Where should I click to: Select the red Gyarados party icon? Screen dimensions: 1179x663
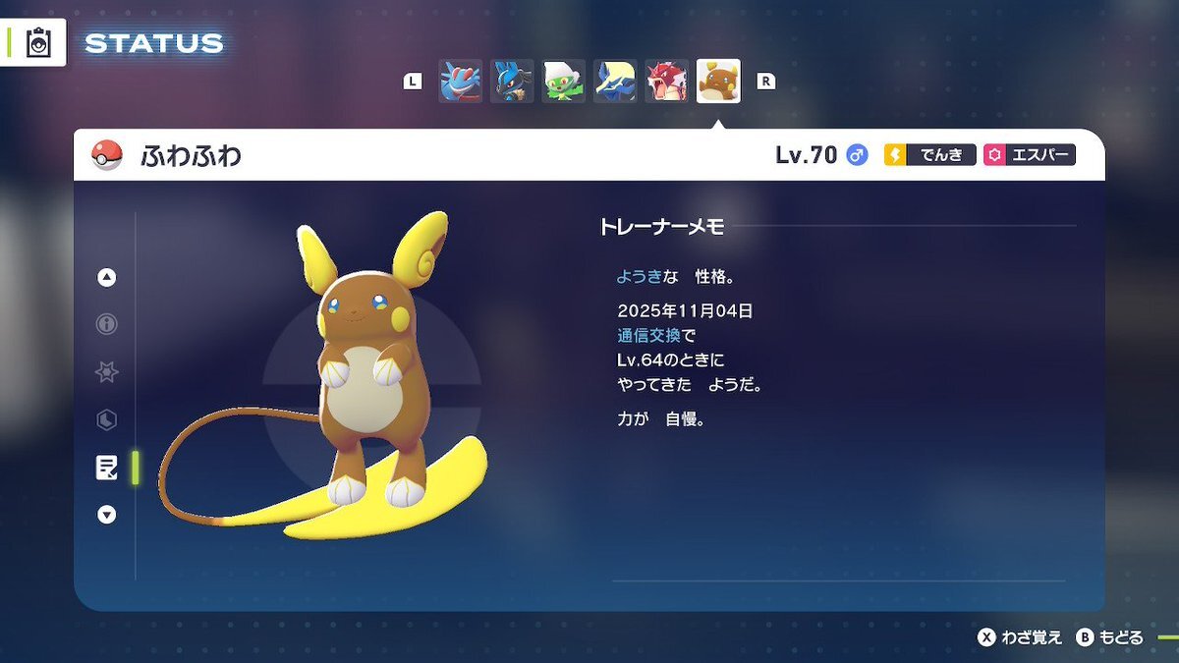point(667,82)
